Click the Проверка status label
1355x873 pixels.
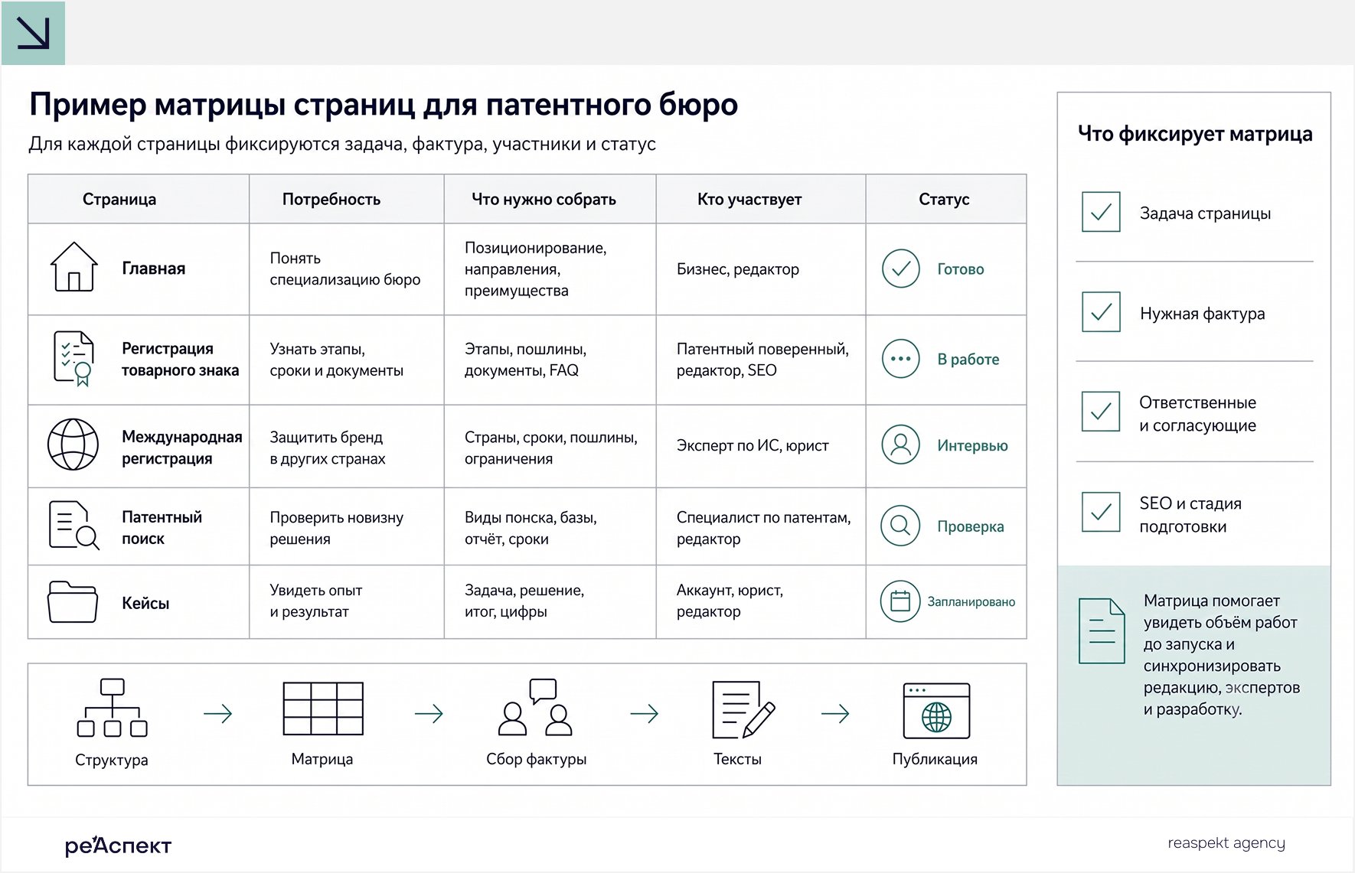[x=970, y=526]
